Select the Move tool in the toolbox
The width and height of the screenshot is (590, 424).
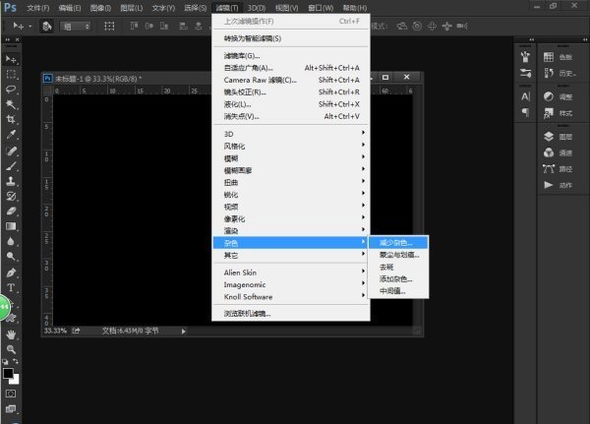(x=11, y=59)
